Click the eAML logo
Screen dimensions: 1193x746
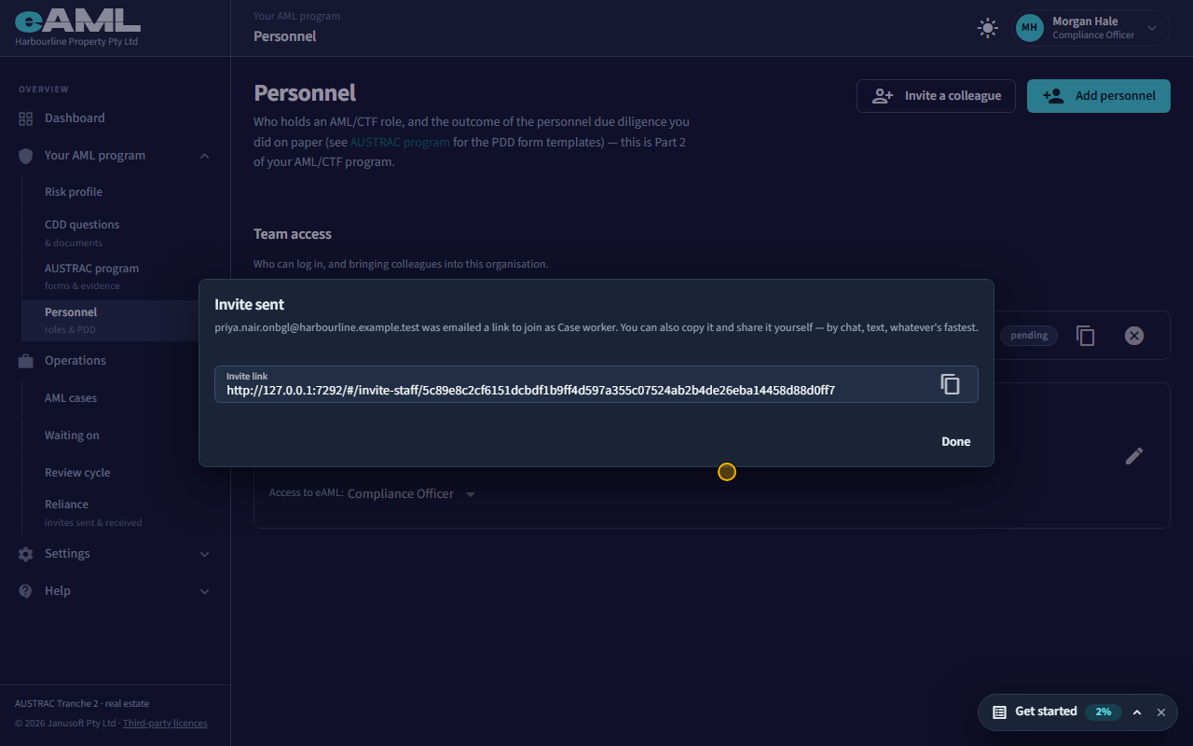tap(77, 20)
